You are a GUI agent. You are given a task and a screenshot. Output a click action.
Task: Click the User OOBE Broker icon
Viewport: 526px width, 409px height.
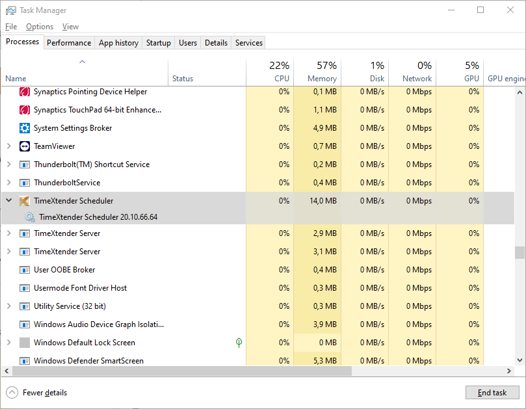[x=25, y=270]
